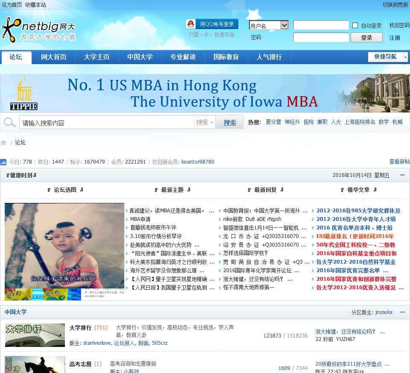The image size is (410, 373).
Task: Open new member keantor98780 profile
Action: [x=198, y=162]
